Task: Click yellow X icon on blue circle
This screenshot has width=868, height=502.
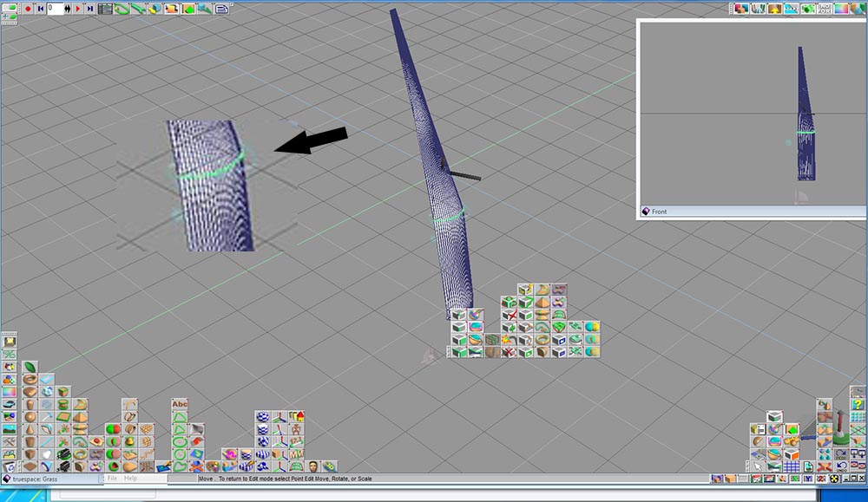Action: coord(834,479)
